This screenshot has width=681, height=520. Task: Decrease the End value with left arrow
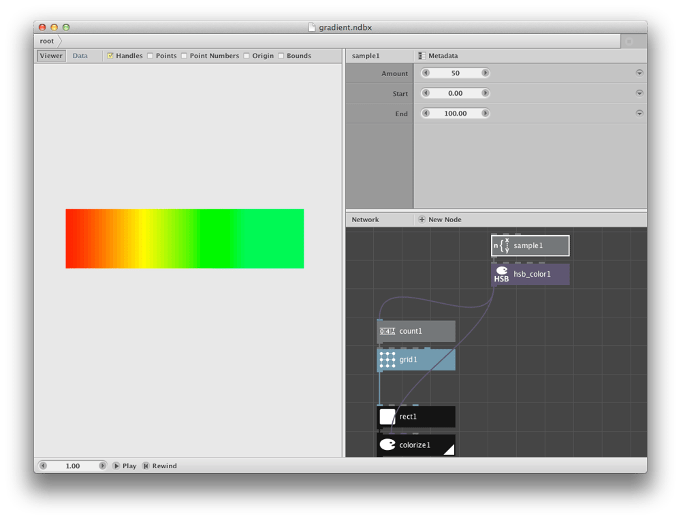tap(426, 113)
